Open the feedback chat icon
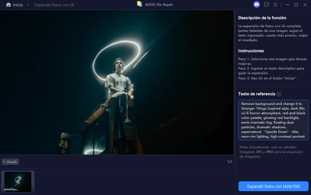This screenshot has height=195, width=311. [x=266, y=5]
